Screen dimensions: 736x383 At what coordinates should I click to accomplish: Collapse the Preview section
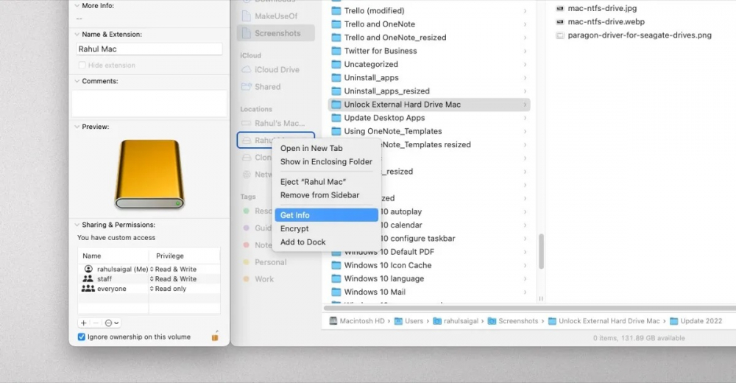pos(77,127)
